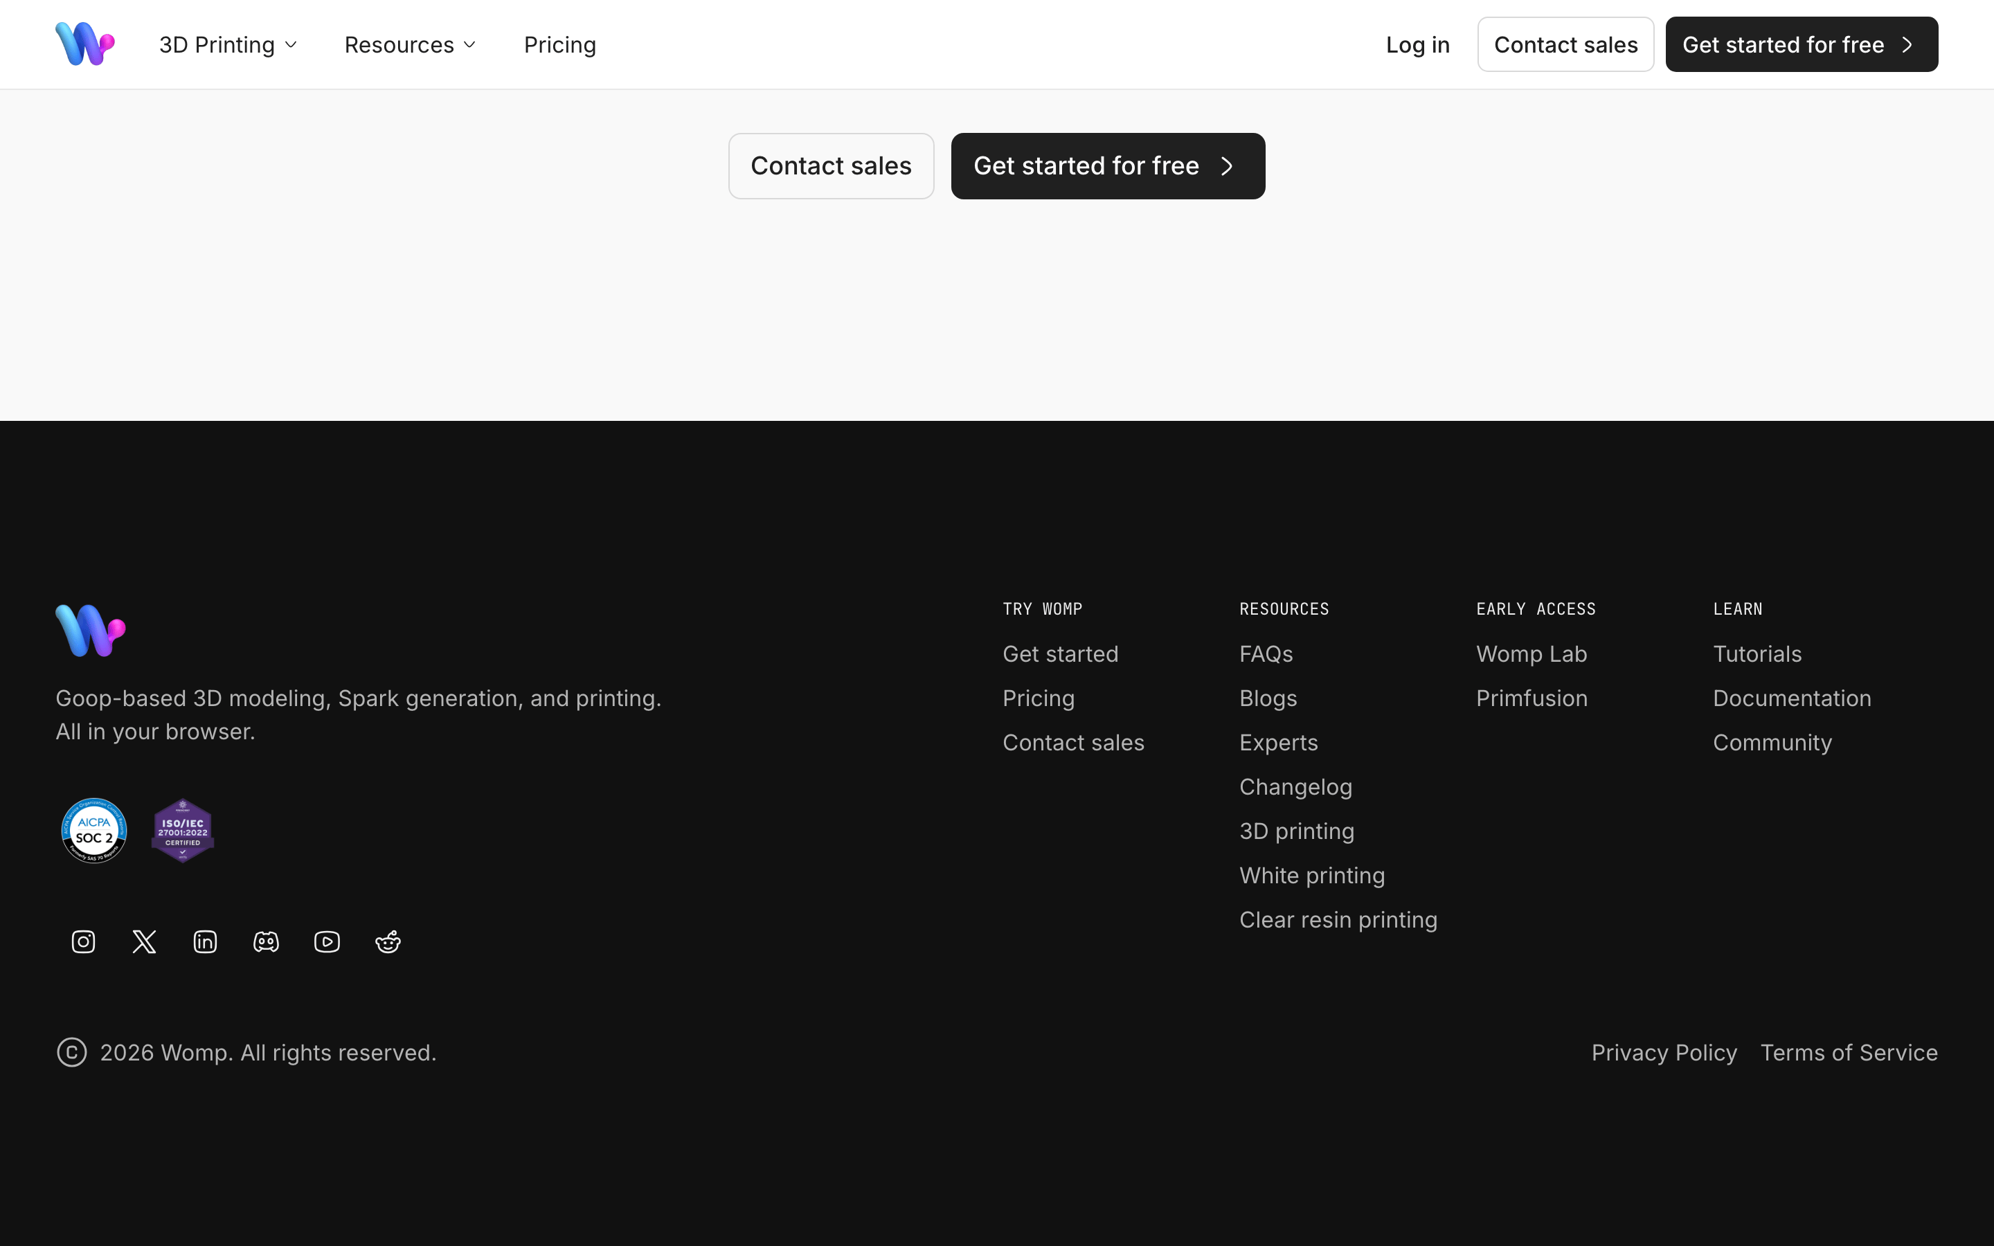1994x1246 pixels.
Task: Expand the Resources dropdown menu
Action: [x=411, y=44]
